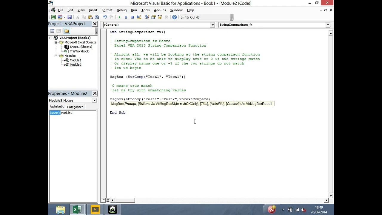Open the Module2 Module properties dropdown
Image resolution: width=382 pixels, height=215 pixels.
[94, 101]
